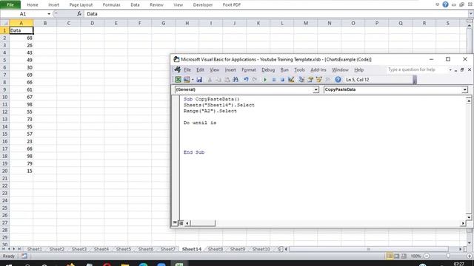Open the Format menu in VBA editor

(249, 69)
